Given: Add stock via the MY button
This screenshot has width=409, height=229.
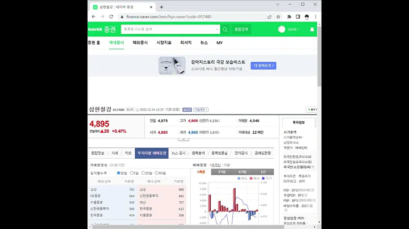Looking at the screenshot, I should pos(312,109).
